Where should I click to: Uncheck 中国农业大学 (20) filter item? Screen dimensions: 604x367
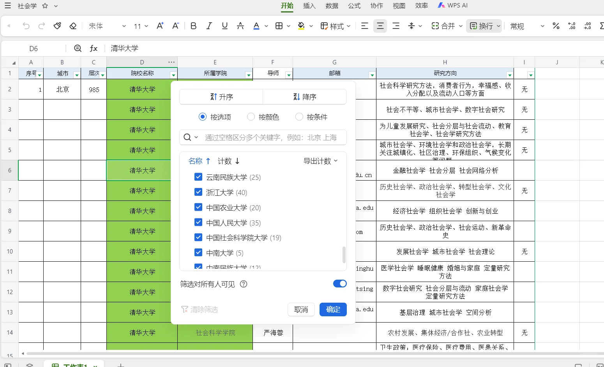[198, 207]
